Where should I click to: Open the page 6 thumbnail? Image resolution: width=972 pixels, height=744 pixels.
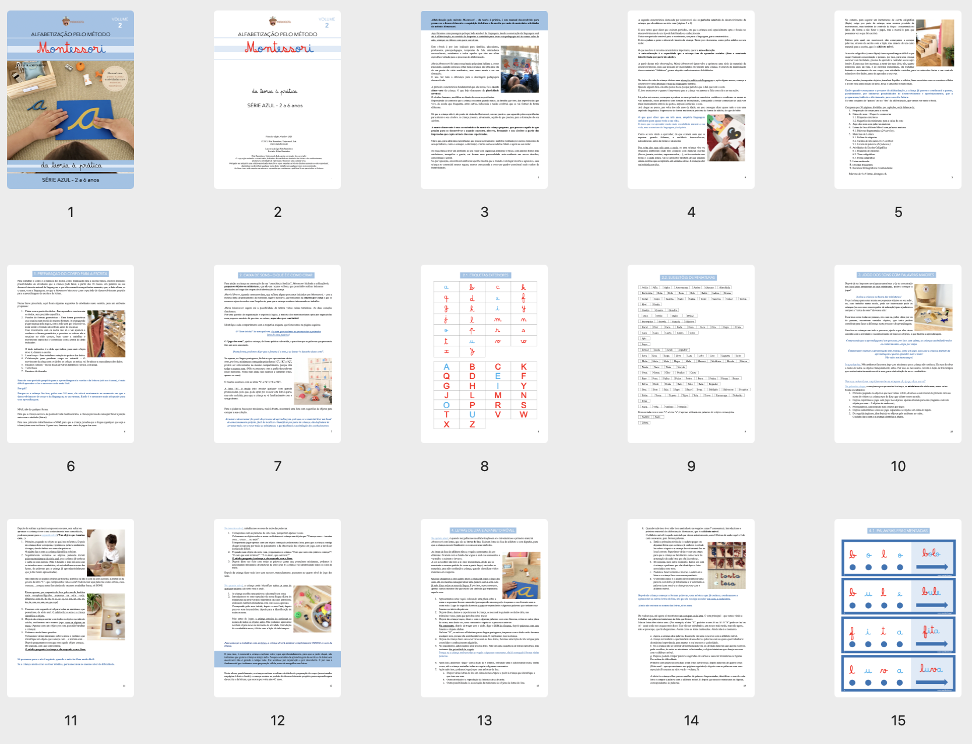click(x=71, y=354)
